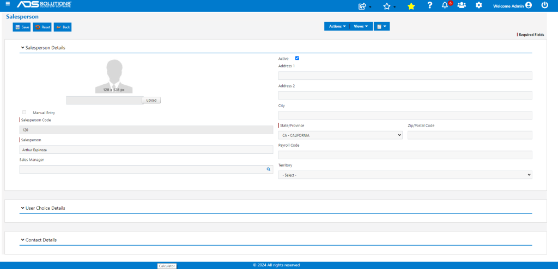The width and height of the screenshot is (558, 269).
Task: Open settings gear icon
Action: 479,5
